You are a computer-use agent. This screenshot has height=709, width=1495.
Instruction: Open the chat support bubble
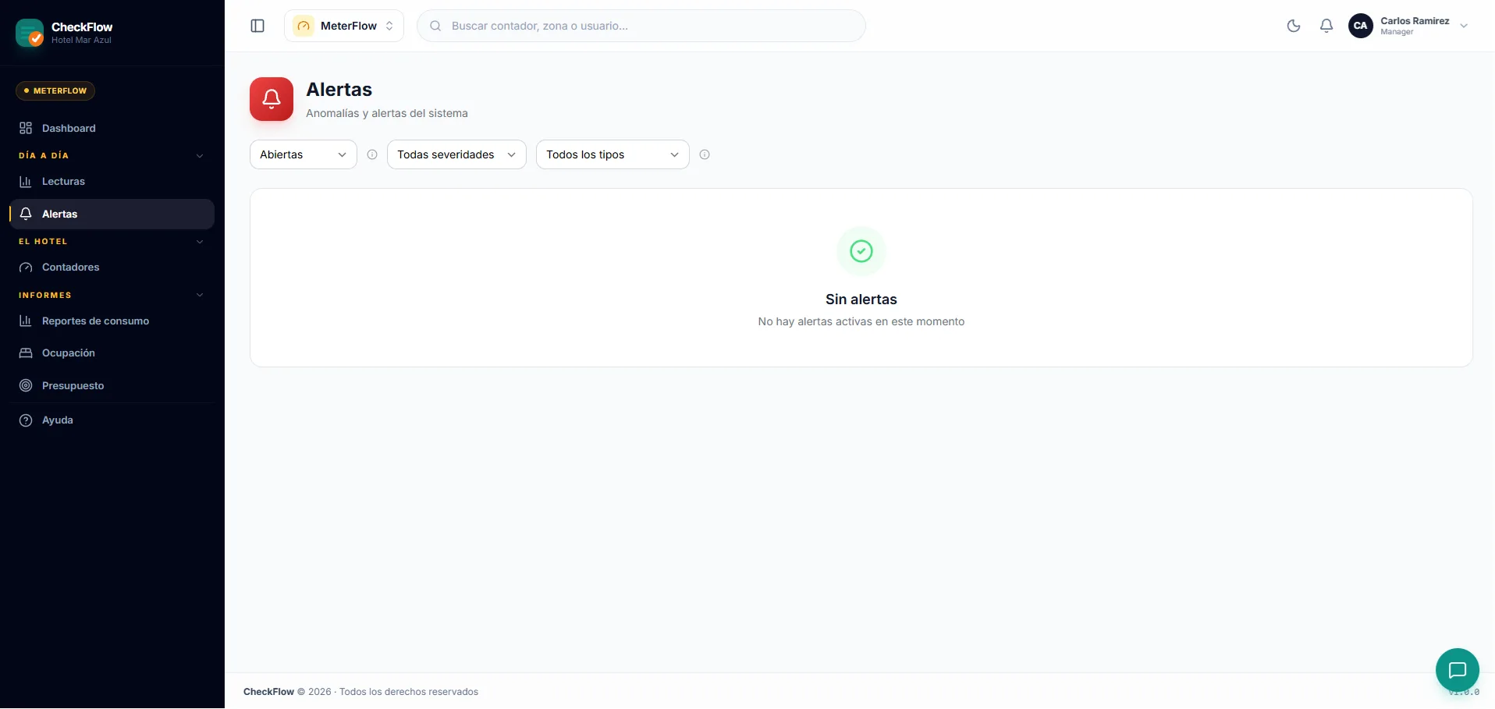[1458, 670]
